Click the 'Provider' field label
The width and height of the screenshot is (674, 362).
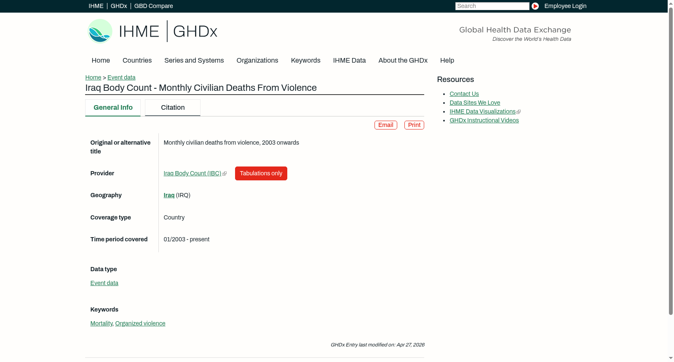(102, 173)
